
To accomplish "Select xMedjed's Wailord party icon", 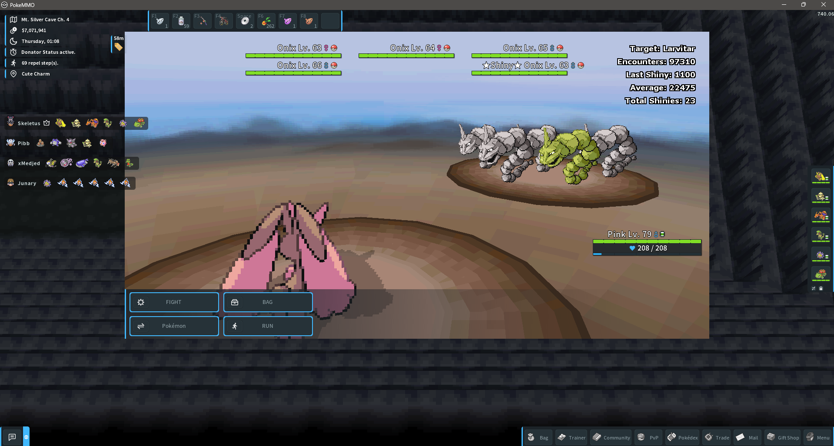I will point(82,163).
